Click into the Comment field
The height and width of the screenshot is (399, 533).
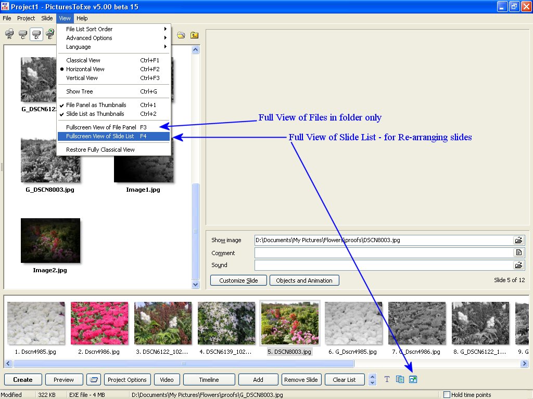384,253
